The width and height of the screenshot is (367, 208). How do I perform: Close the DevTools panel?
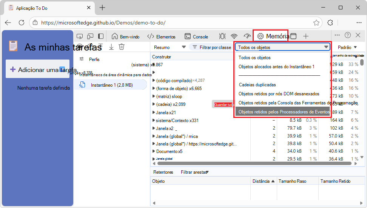pos(358,35)
